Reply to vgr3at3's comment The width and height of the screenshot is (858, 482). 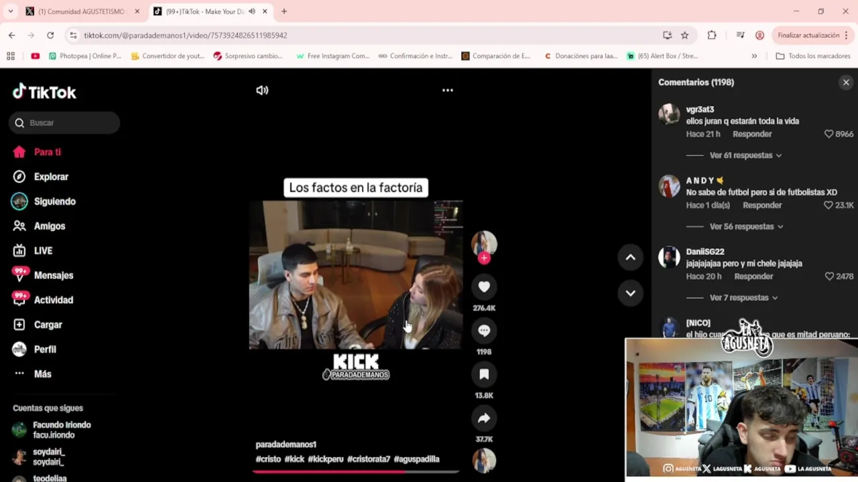tap(752, 134)
